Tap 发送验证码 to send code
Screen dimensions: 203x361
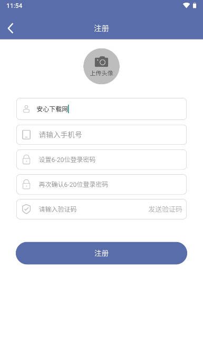click(x=165, y=209)
